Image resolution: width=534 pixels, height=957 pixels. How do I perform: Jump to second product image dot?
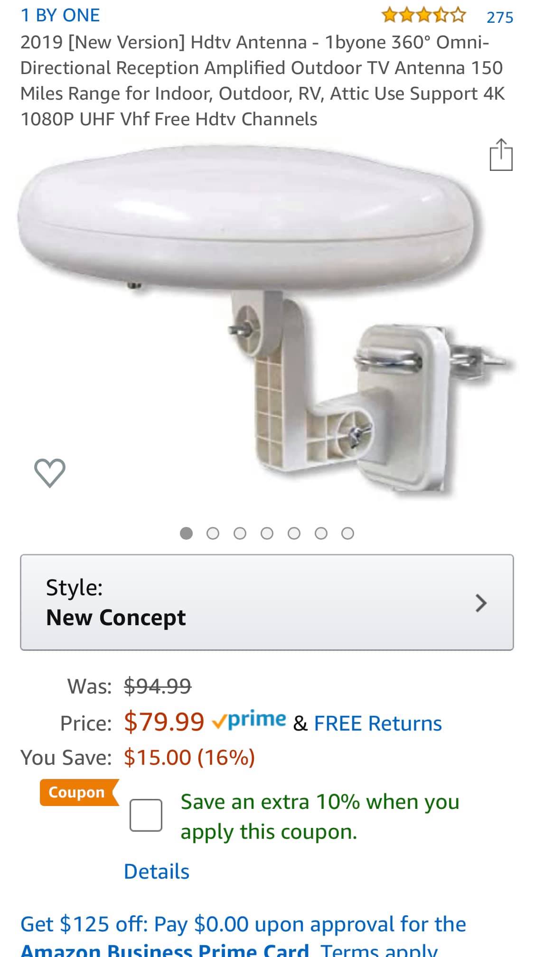(x=213, y=534)
